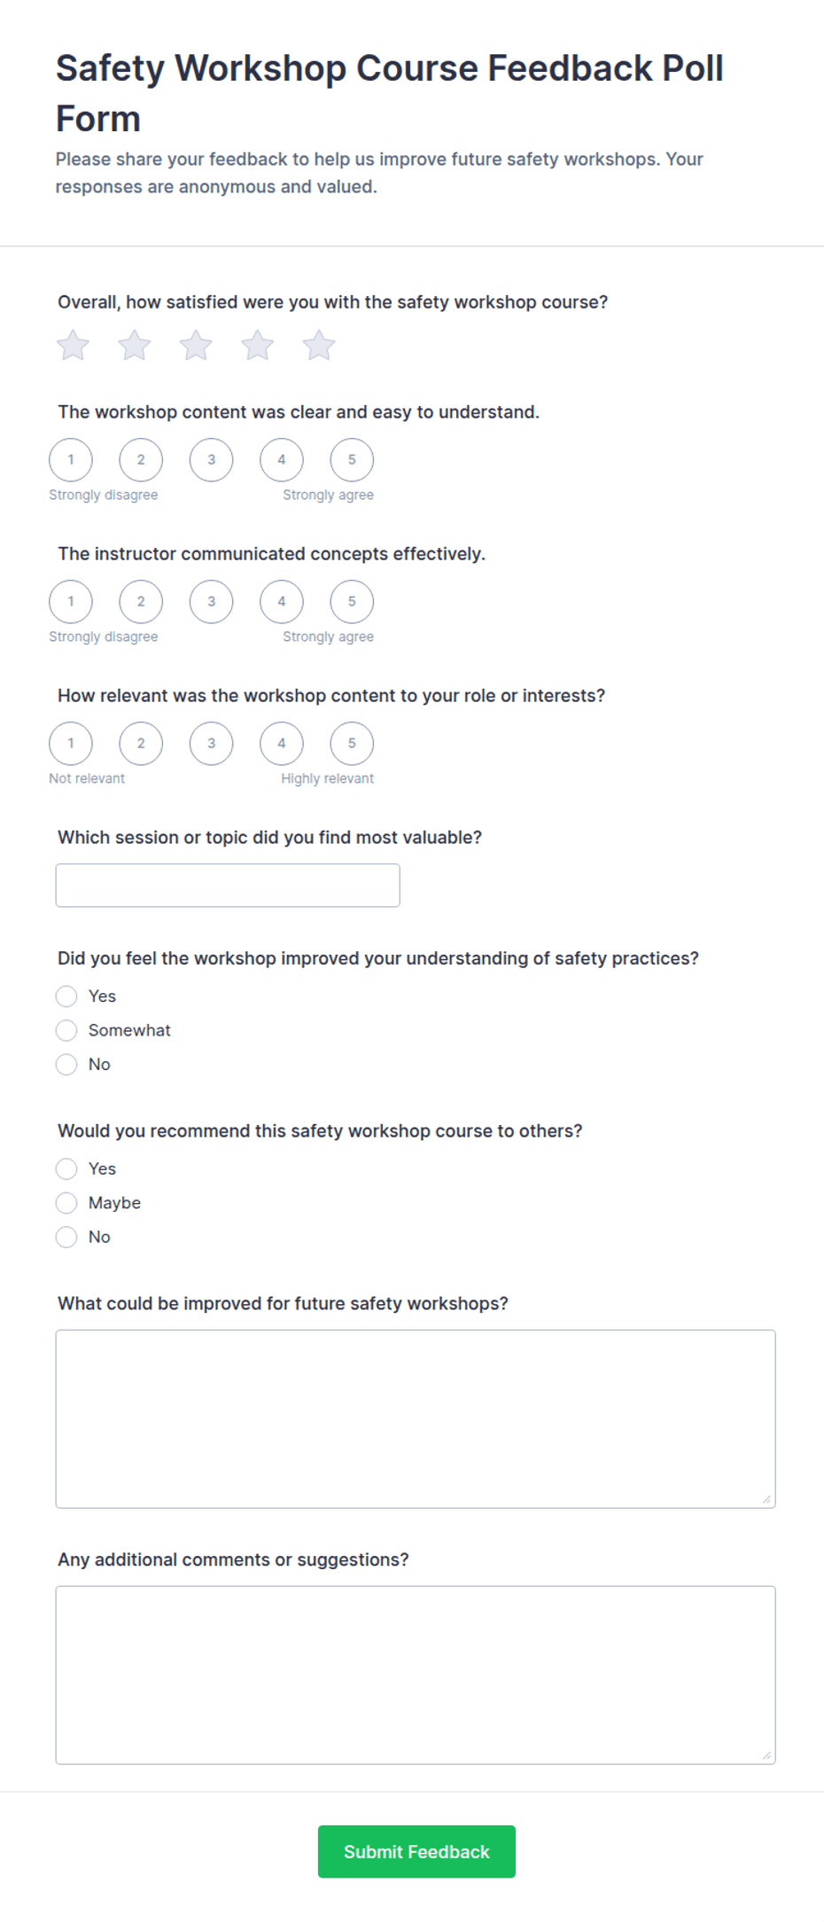The height and width of the screenshot is (1922, 824).
Task: Select 2 on the relevance scale
Action: (141, 744)
